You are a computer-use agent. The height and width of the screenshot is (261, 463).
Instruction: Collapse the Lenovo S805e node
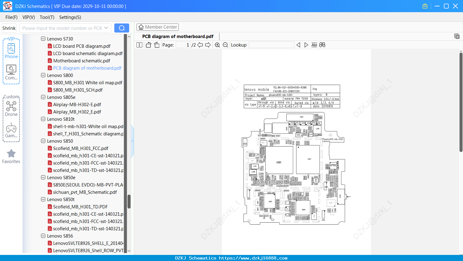[x=43, y=97]
